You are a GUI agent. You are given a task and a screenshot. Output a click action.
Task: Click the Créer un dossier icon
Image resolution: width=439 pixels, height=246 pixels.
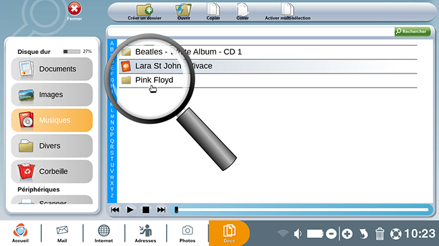(145, 11)
